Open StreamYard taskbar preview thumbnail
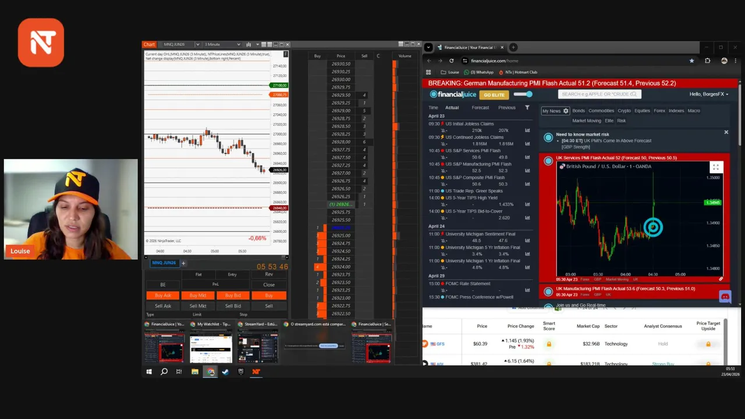Screen dimensions: 745x419 (257, 343)
